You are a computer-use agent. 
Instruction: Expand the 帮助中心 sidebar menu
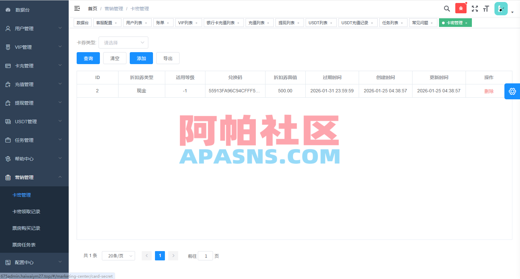coord(34,159)
